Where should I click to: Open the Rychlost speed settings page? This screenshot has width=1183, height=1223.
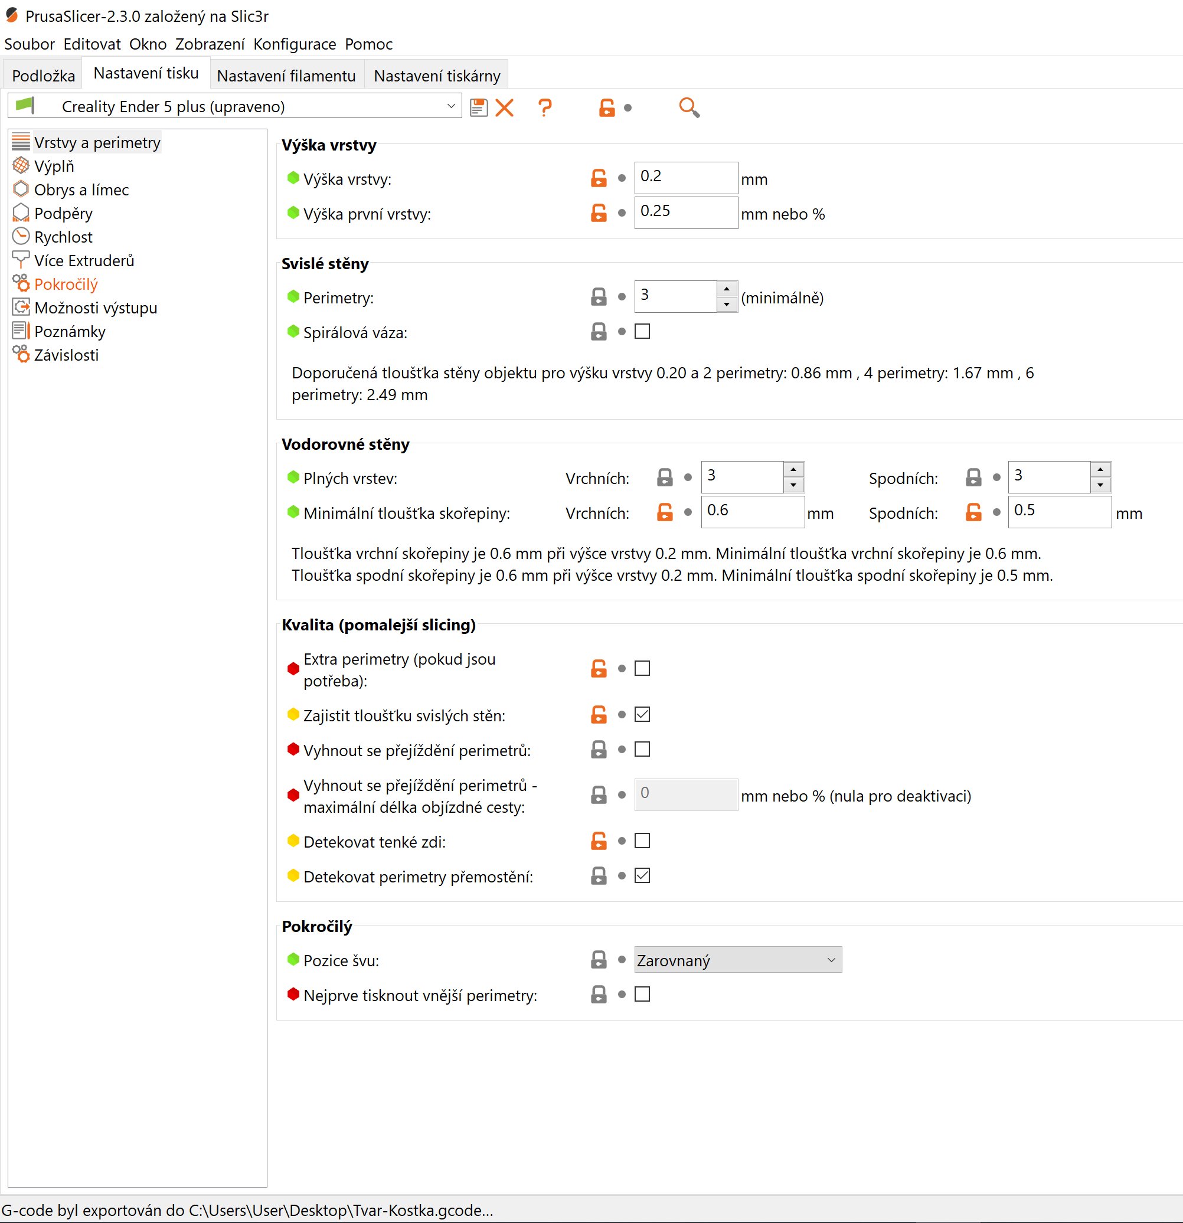[x=63, y=237]
